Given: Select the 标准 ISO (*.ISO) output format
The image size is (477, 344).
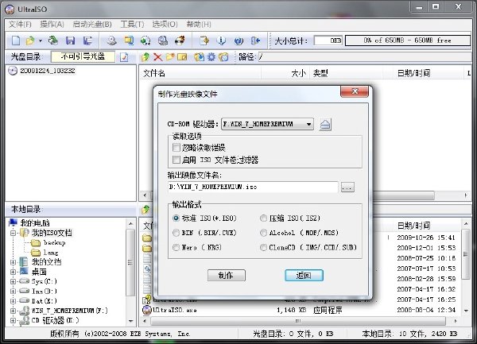Looking at the screenshot, I should click(176, 218).
